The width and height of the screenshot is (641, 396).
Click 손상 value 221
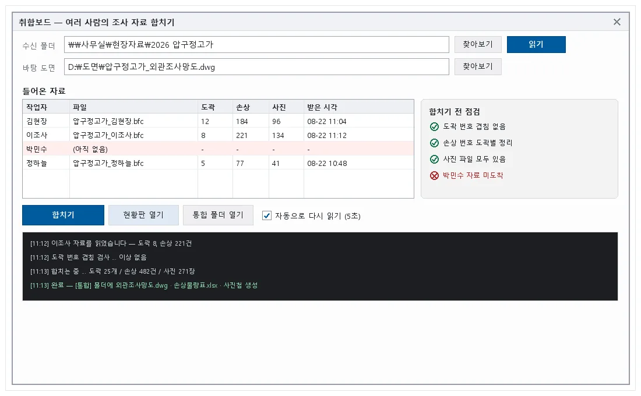point(242,135)
